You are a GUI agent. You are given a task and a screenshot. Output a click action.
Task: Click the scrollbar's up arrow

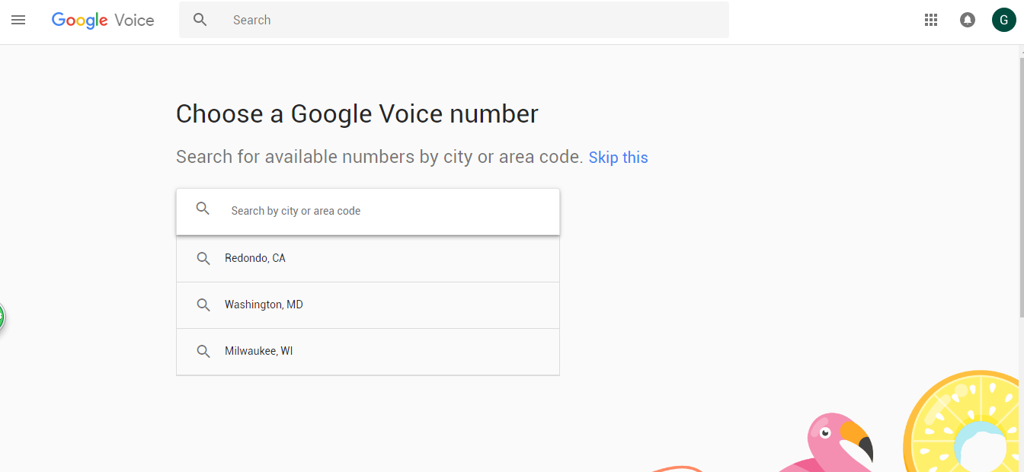(1021, 51)
